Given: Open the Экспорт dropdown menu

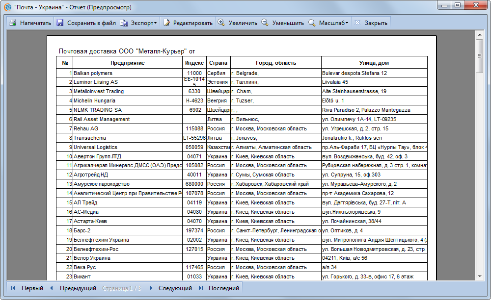Looking at the screenshot, I should 144,23.
